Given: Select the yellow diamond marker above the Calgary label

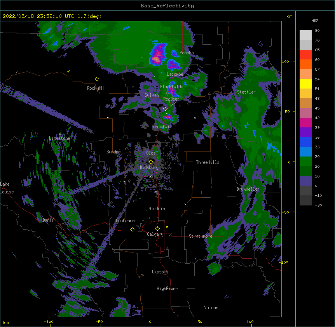Looking at the screenshot, I should tap(157, 229).
